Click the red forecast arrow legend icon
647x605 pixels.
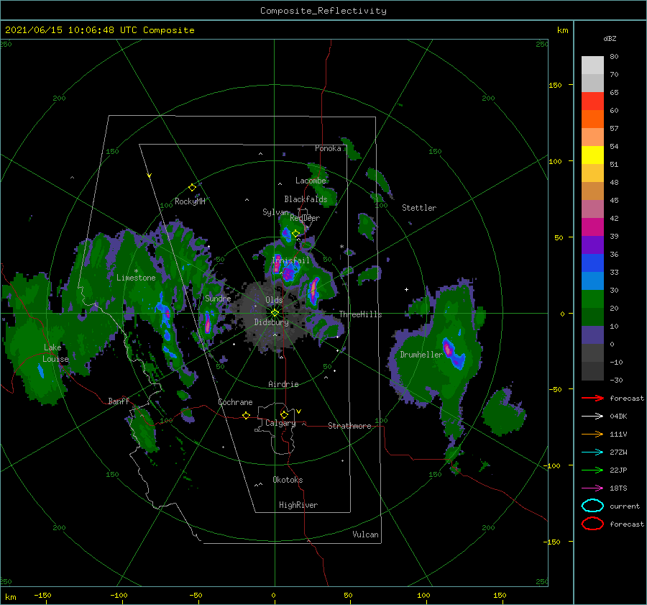point(592,398)
